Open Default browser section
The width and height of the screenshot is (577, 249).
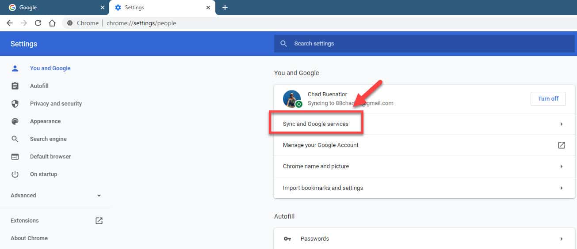[50, 157]
